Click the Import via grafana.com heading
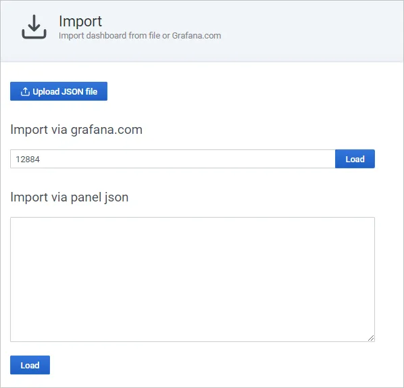404x388 pixels. pyautogui.click(x=76, y=129)
